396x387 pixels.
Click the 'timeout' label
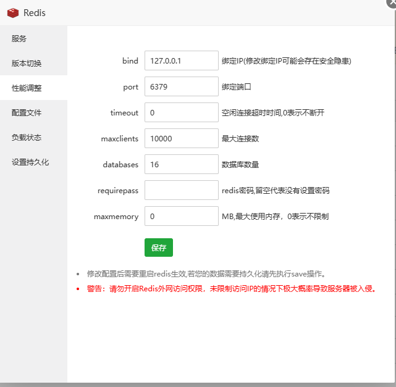[x=124, y=113]
